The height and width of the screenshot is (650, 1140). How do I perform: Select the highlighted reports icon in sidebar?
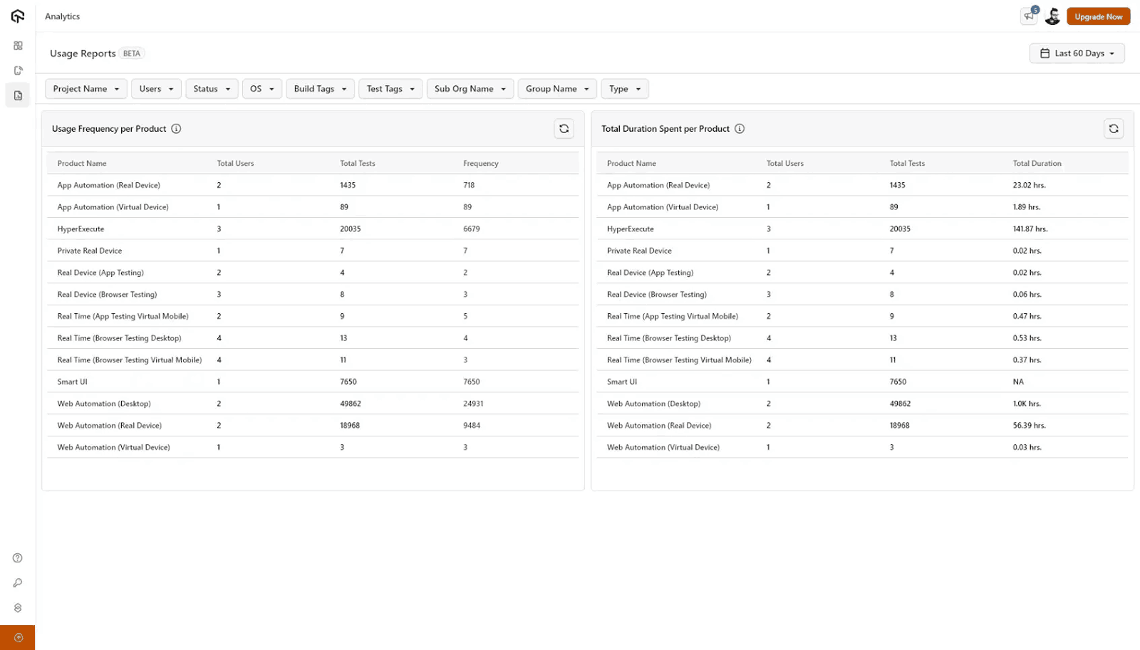click(17, 95)
